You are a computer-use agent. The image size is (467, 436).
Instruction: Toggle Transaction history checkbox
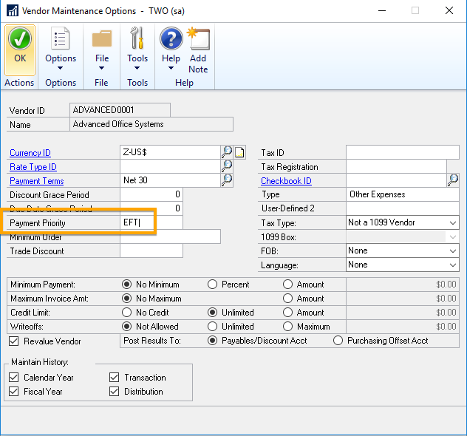114,378
